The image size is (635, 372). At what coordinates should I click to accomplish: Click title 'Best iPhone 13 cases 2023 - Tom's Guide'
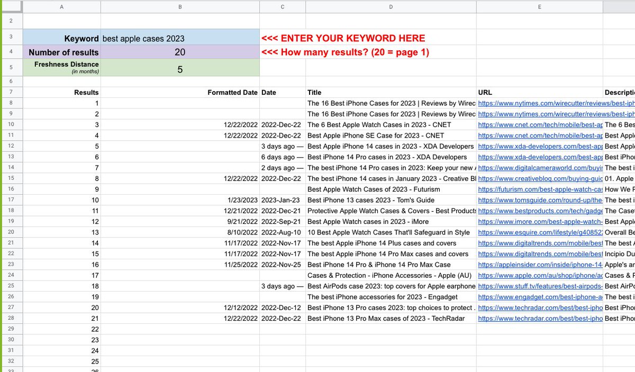(371, 200)
